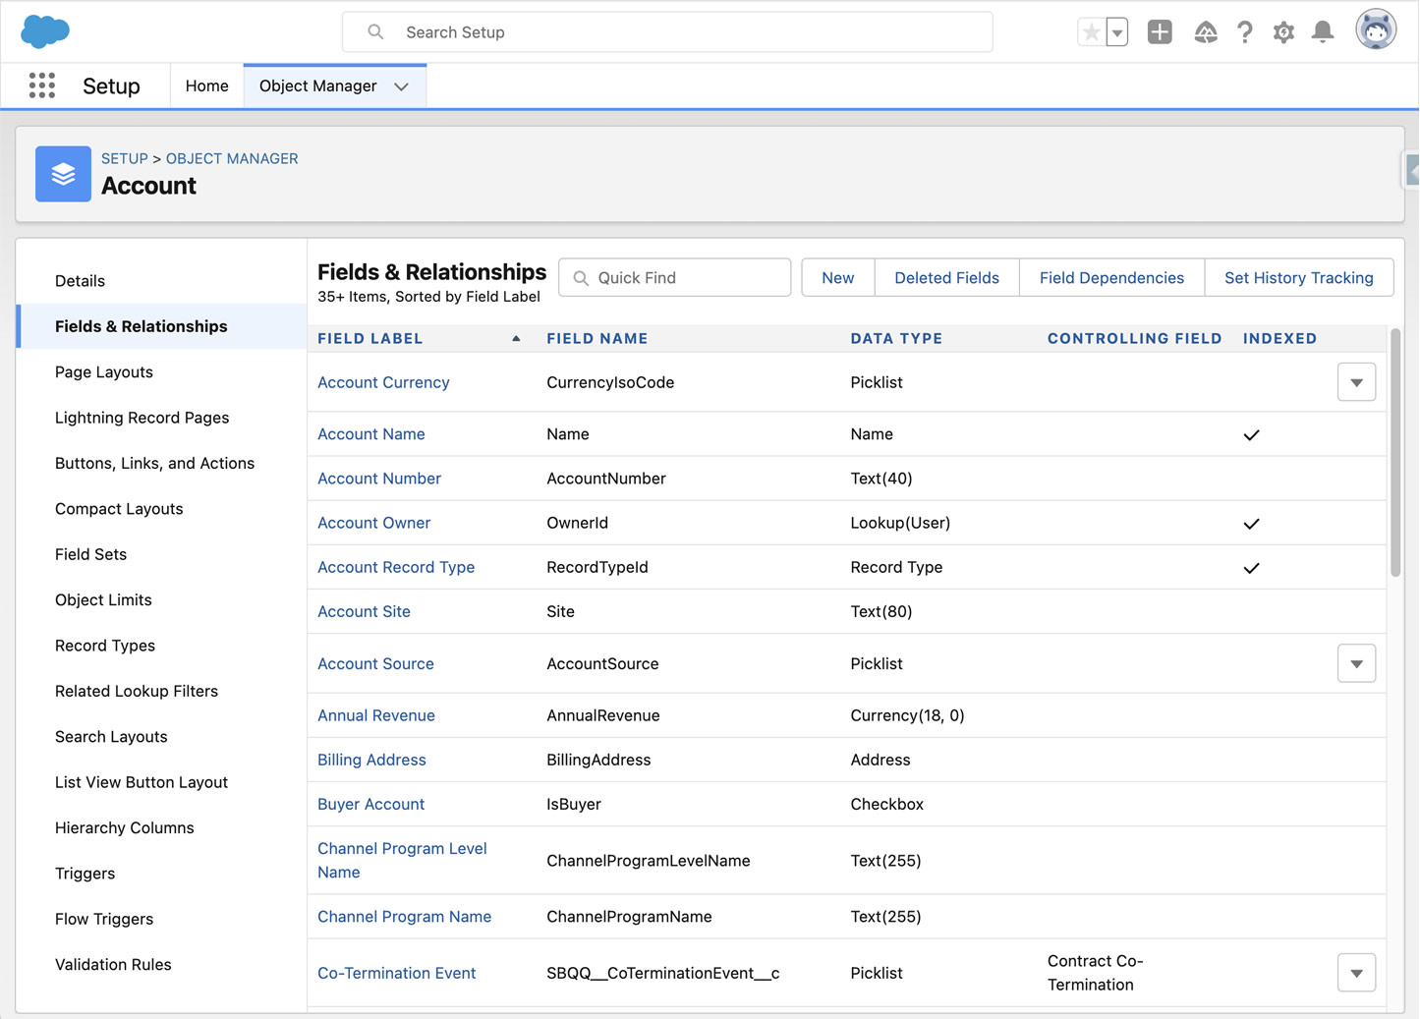Viewport: 1420px width, 1019px height.
Task: Select Fields & Relationships in sidebar
Action: tap(162, 326)
